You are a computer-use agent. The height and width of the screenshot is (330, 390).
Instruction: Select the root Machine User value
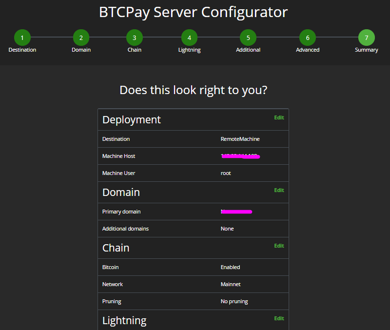(x=226, y=173)
